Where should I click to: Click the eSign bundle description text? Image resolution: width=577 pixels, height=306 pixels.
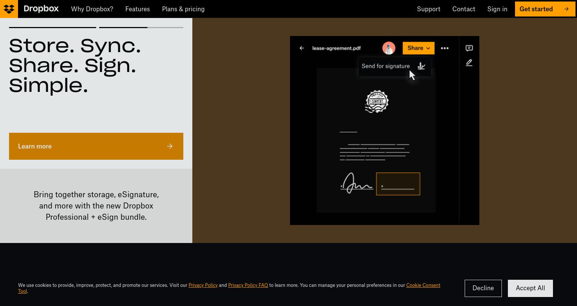coord(96,206)
